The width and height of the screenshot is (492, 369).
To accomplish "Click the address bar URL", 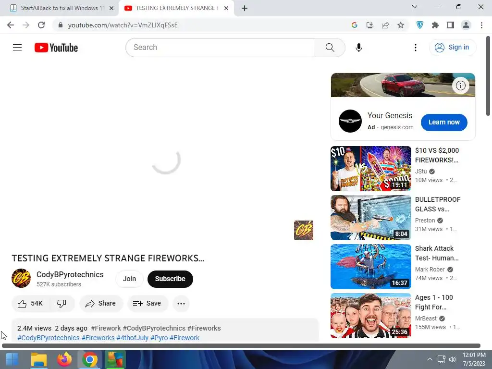I will (123, 25).
